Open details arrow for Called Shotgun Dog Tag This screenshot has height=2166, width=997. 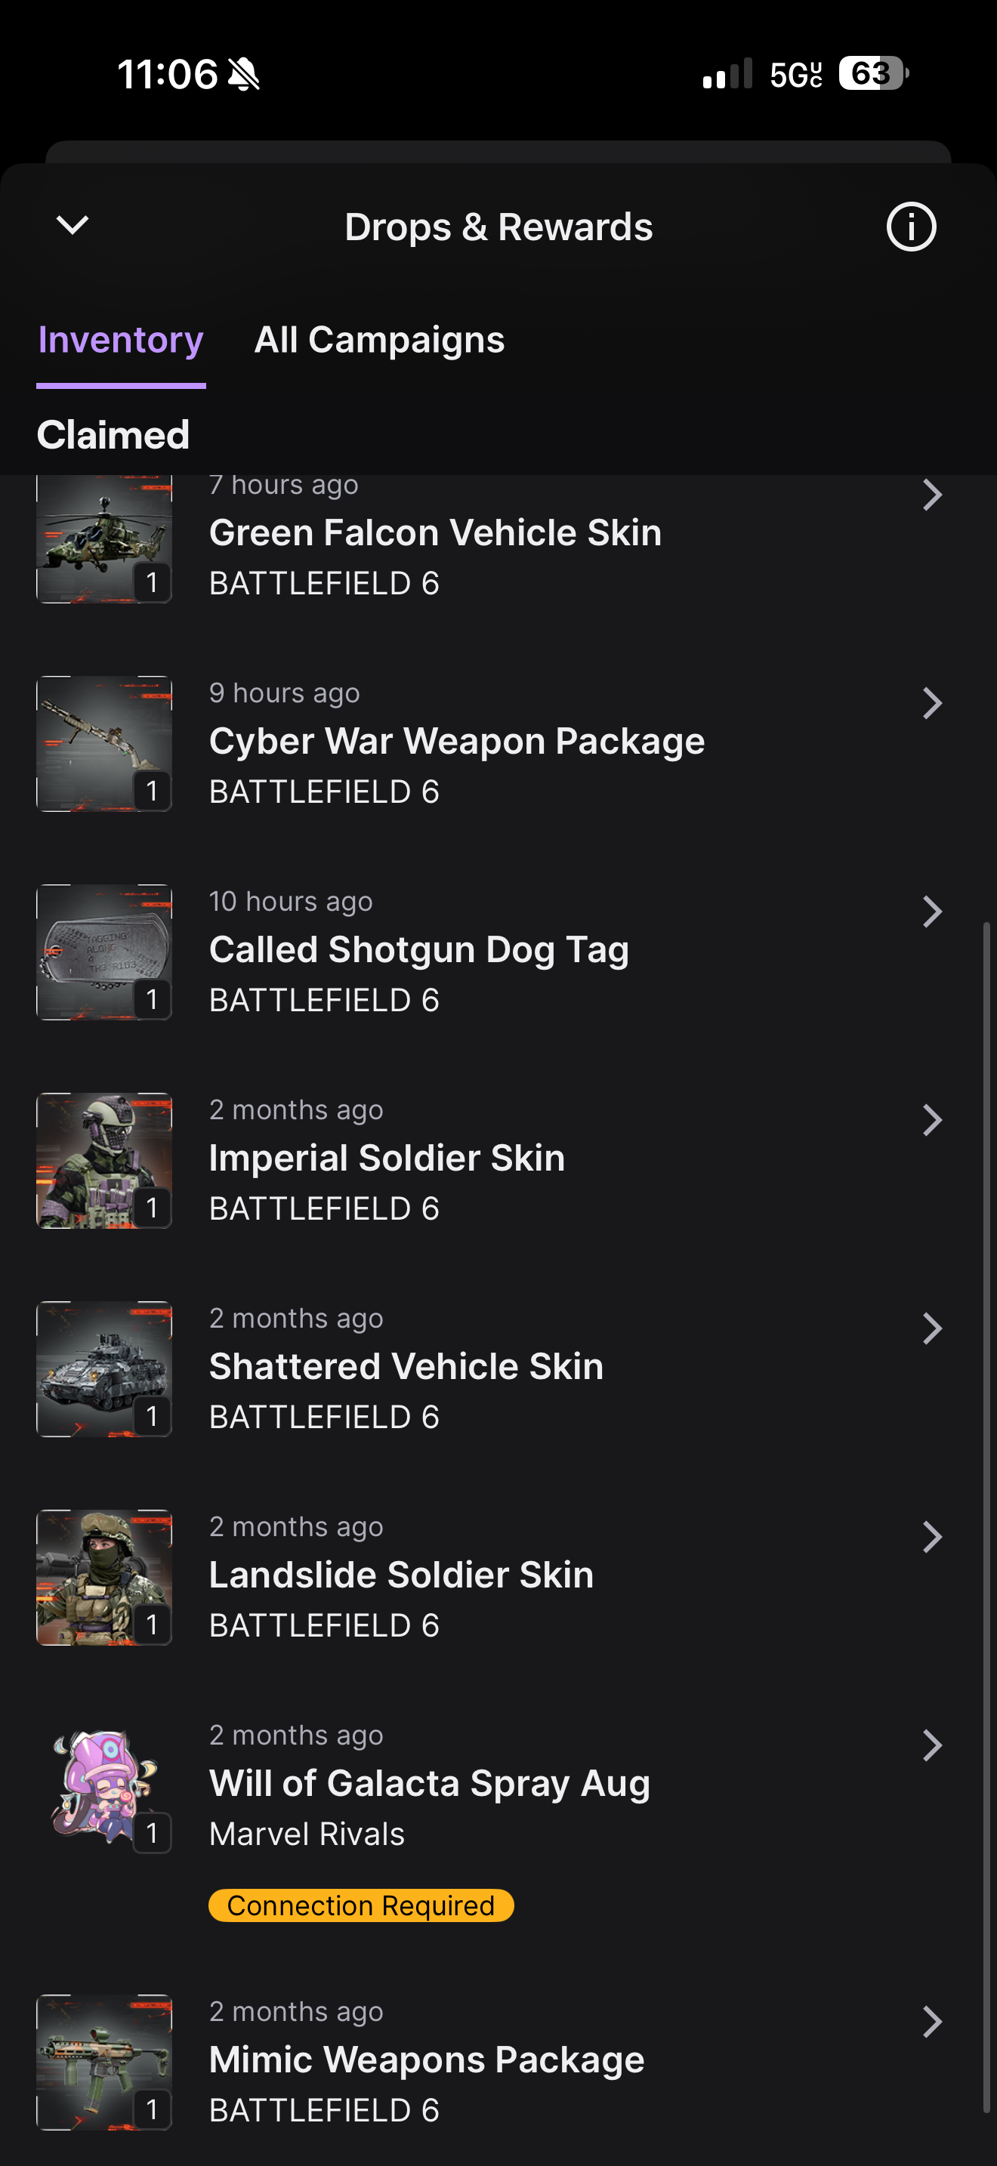pyautogui.click(x=931, y=912)
